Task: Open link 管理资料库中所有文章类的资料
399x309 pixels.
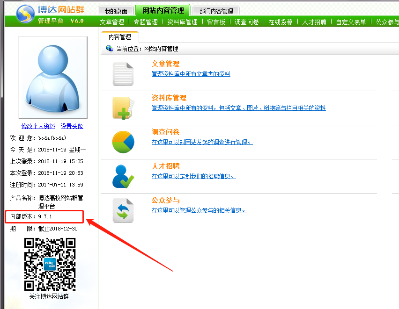Action: coord(191,74)
